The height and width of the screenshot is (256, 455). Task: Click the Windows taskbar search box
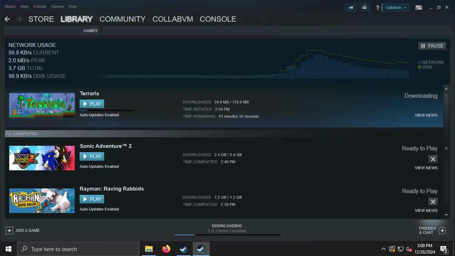(x=78, y=249)
